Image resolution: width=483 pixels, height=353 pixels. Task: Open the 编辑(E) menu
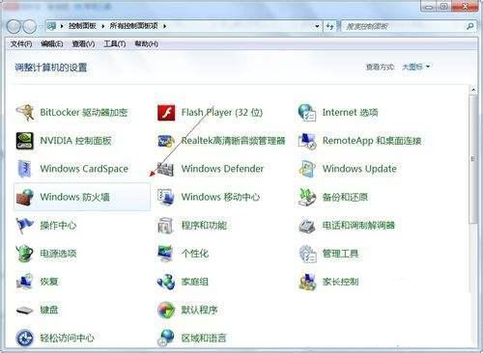point(52,44)
